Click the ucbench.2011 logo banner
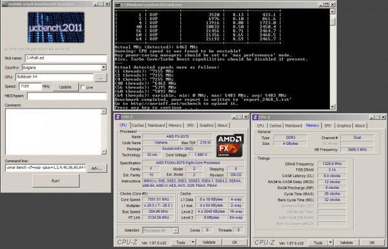Viewport: 388px width, 249px height. point(56,27)
